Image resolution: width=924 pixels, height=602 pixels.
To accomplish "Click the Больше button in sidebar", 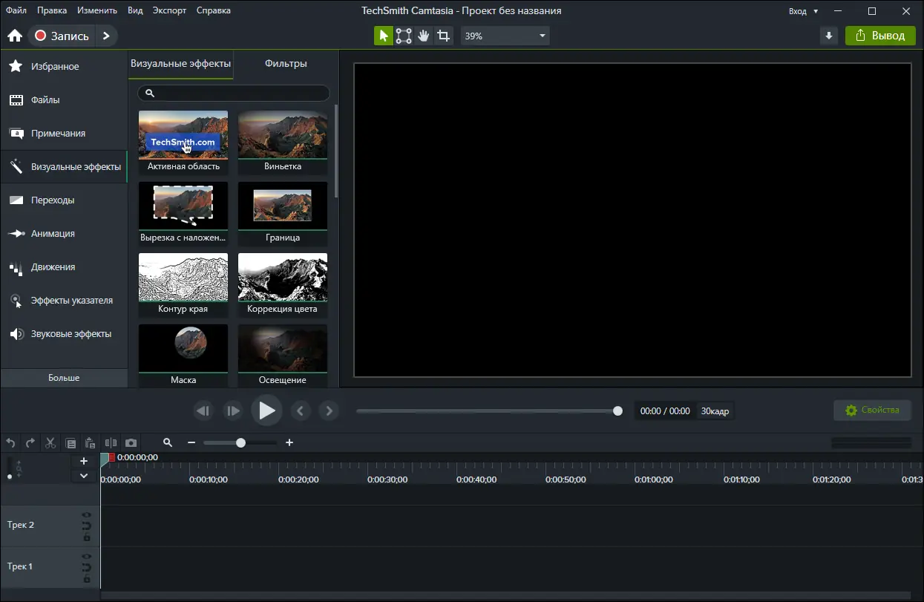I will [64, 378].
